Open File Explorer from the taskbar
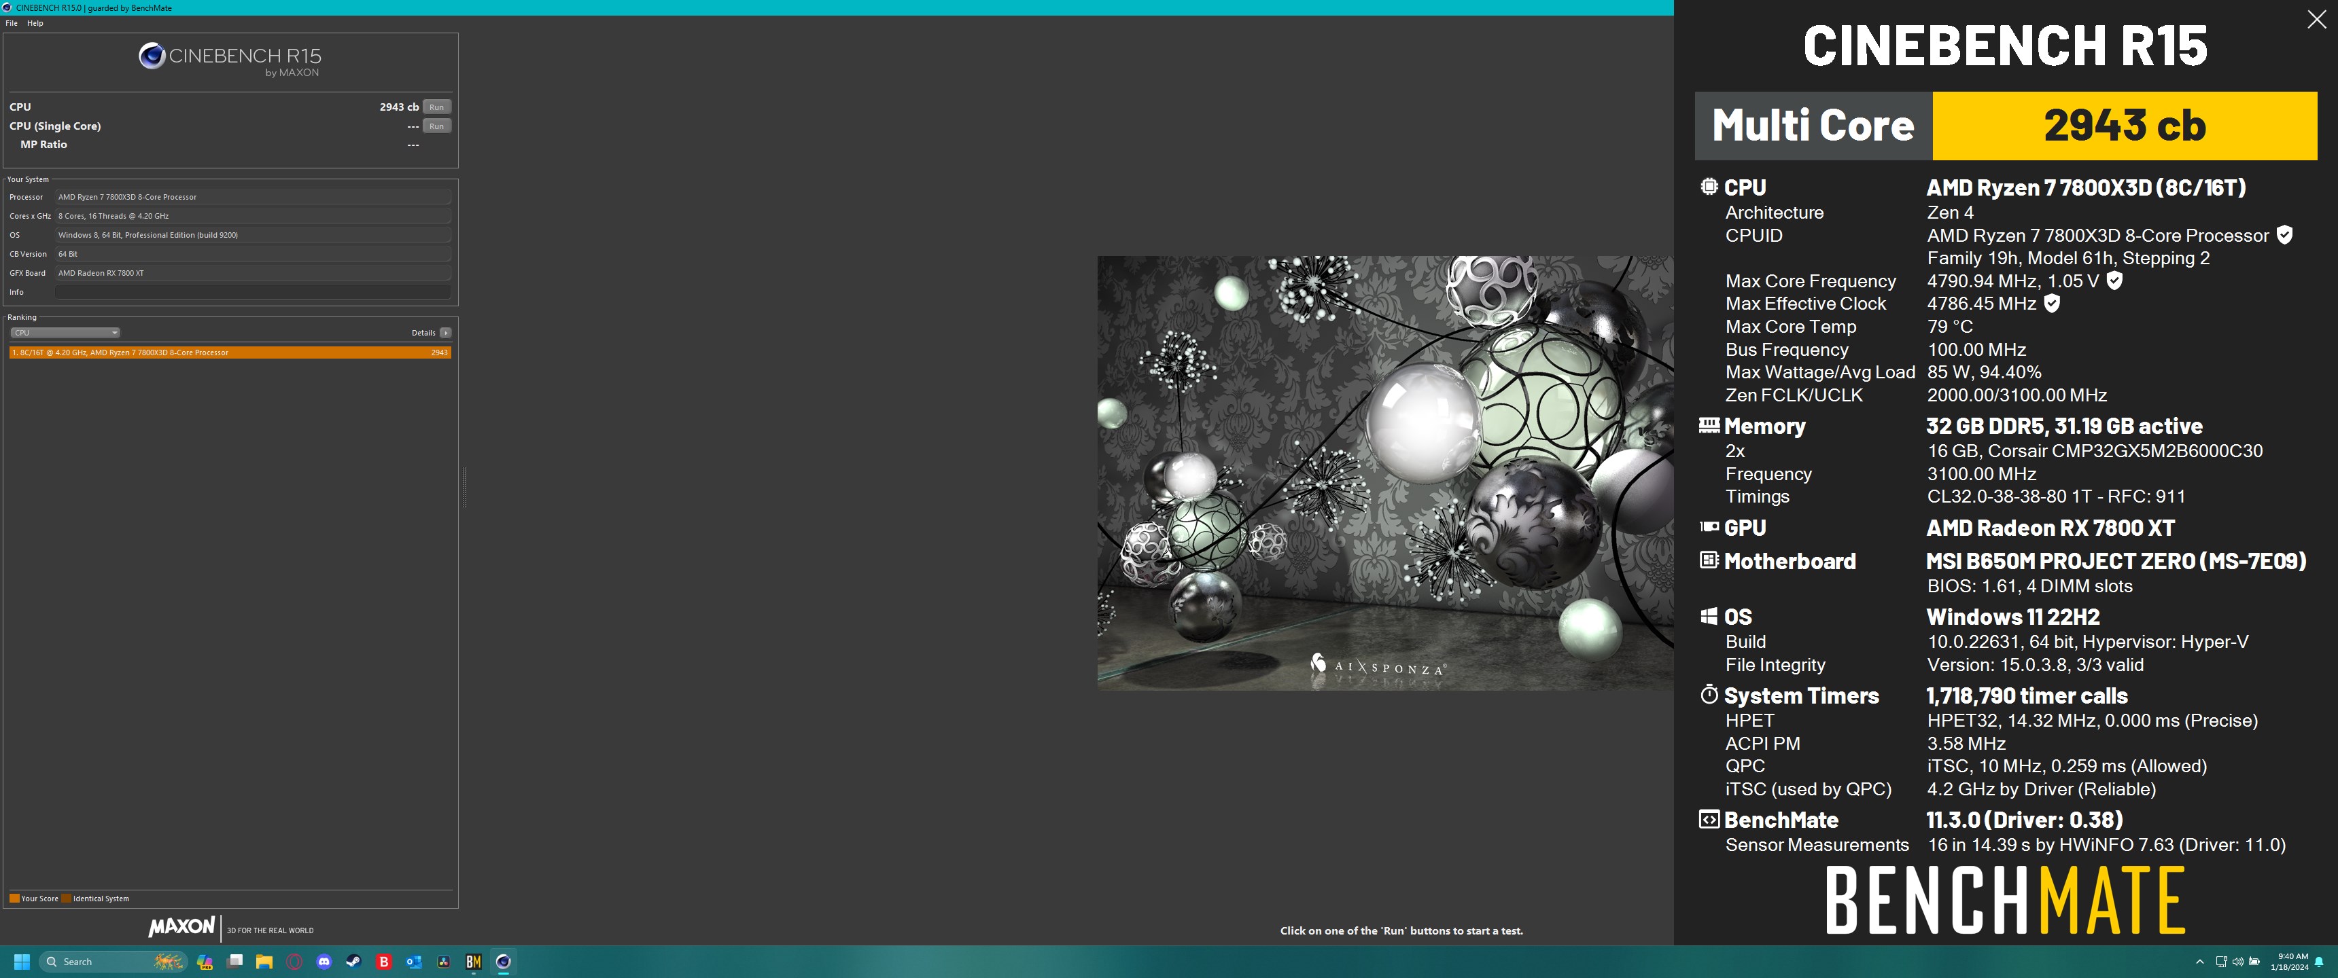Image resolution: width=2338 pixels, height=978 pixels. point(264,962)
